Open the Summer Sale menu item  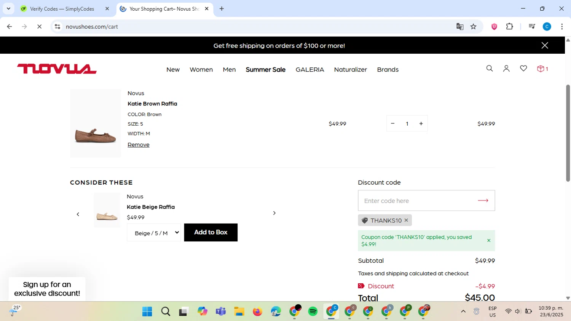pyautogui.click(x=265, y=69)
